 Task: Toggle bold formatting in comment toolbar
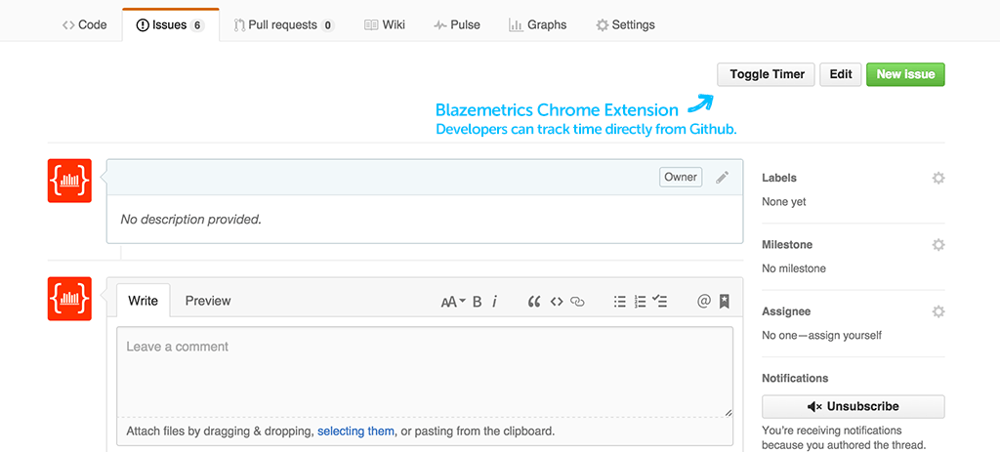tap(478, 302)
